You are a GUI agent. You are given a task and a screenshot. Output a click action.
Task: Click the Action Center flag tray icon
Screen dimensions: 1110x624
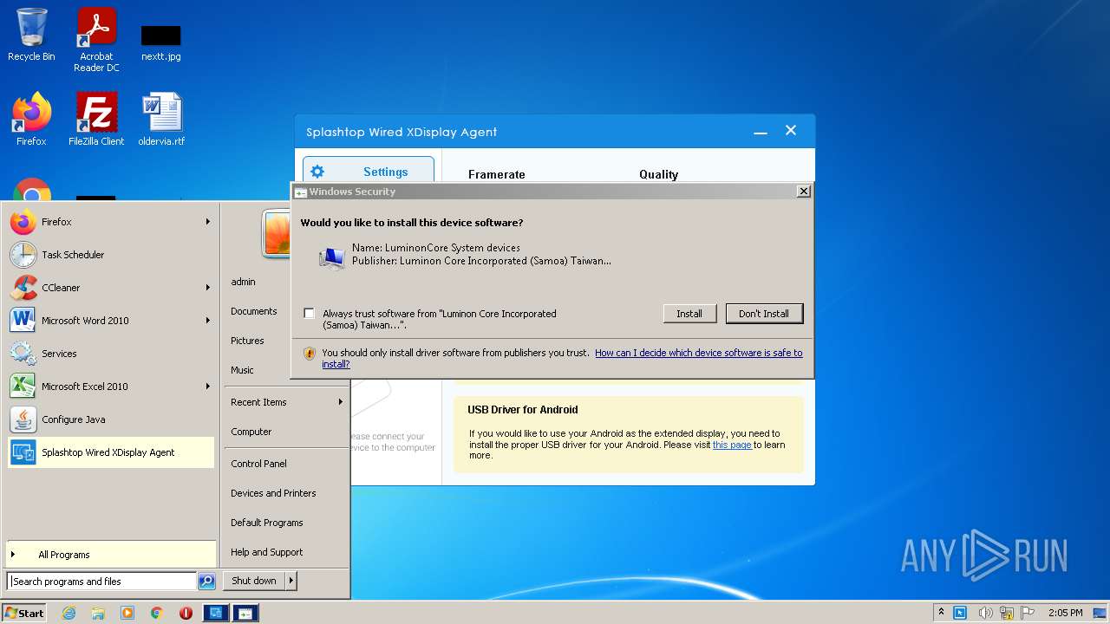click(x=1028, y=613)
